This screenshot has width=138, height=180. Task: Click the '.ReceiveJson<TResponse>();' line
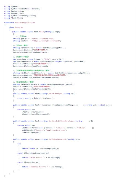click(36, 114)
